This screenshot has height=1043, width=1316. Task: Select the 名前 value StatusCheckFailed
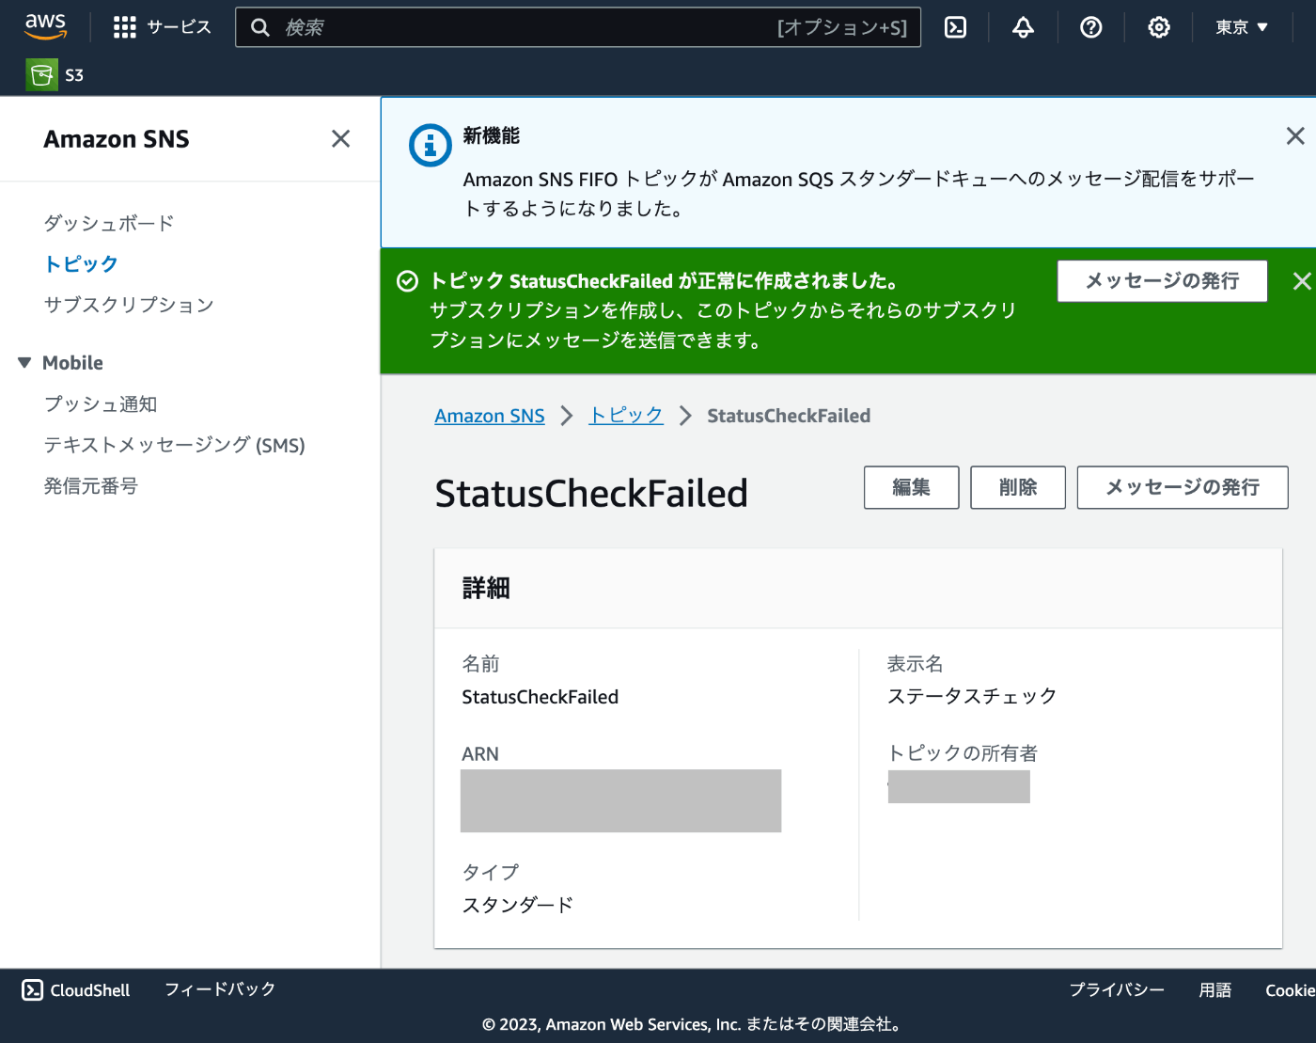click(x=540, y=697)
